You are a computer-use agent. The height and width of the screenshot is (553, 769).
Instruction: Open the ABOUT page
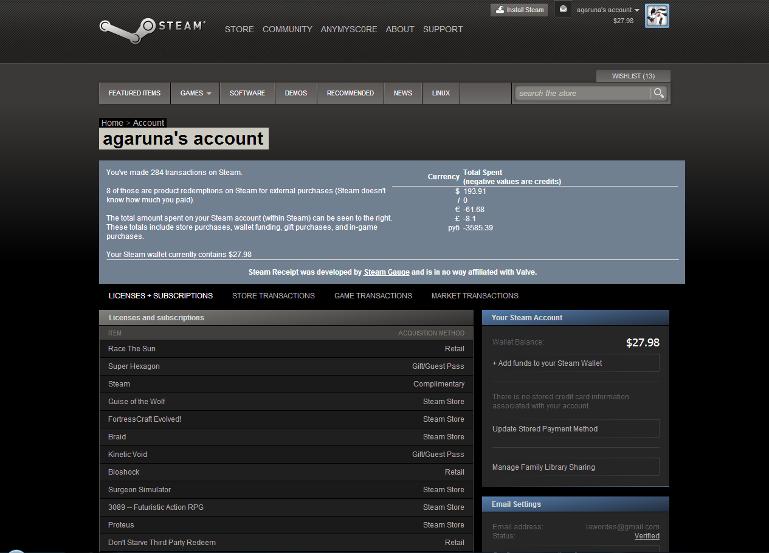[x=400, y=29]
